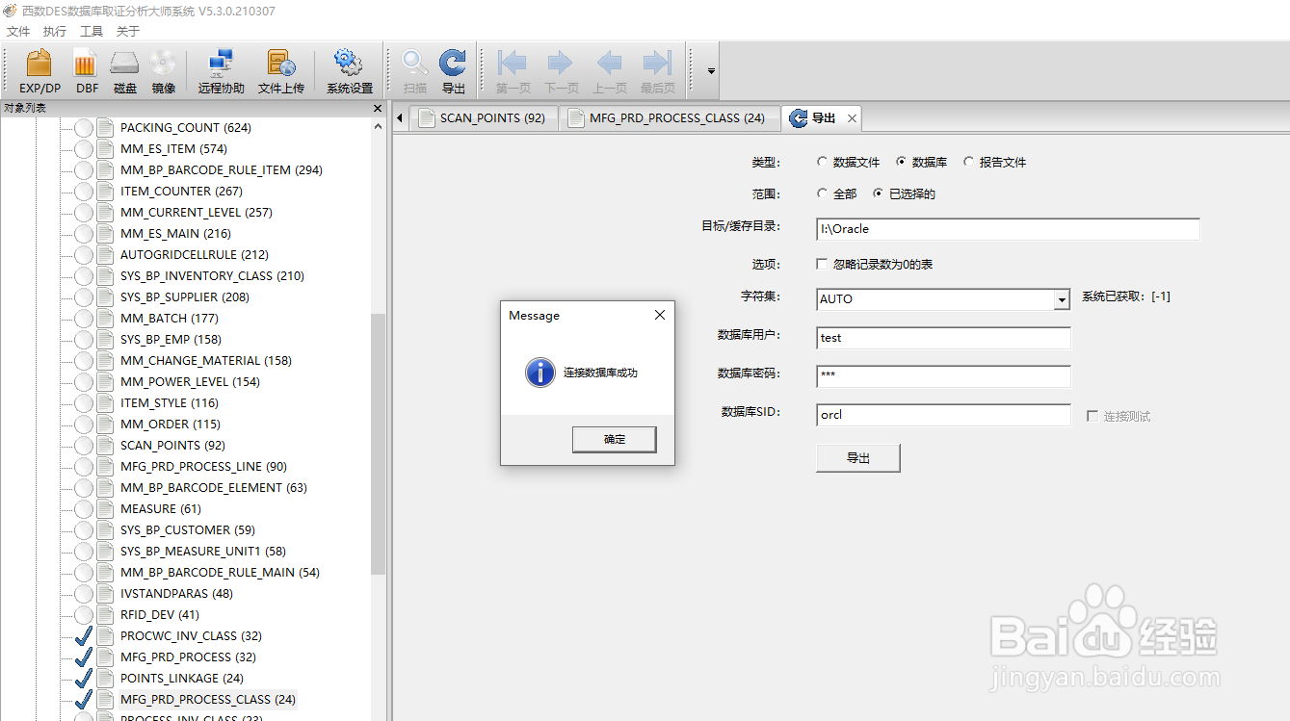Open the 文件上传 file upload tool
Image resolution: width=1290 pixels, height=721 pixels.
[281, 70]
